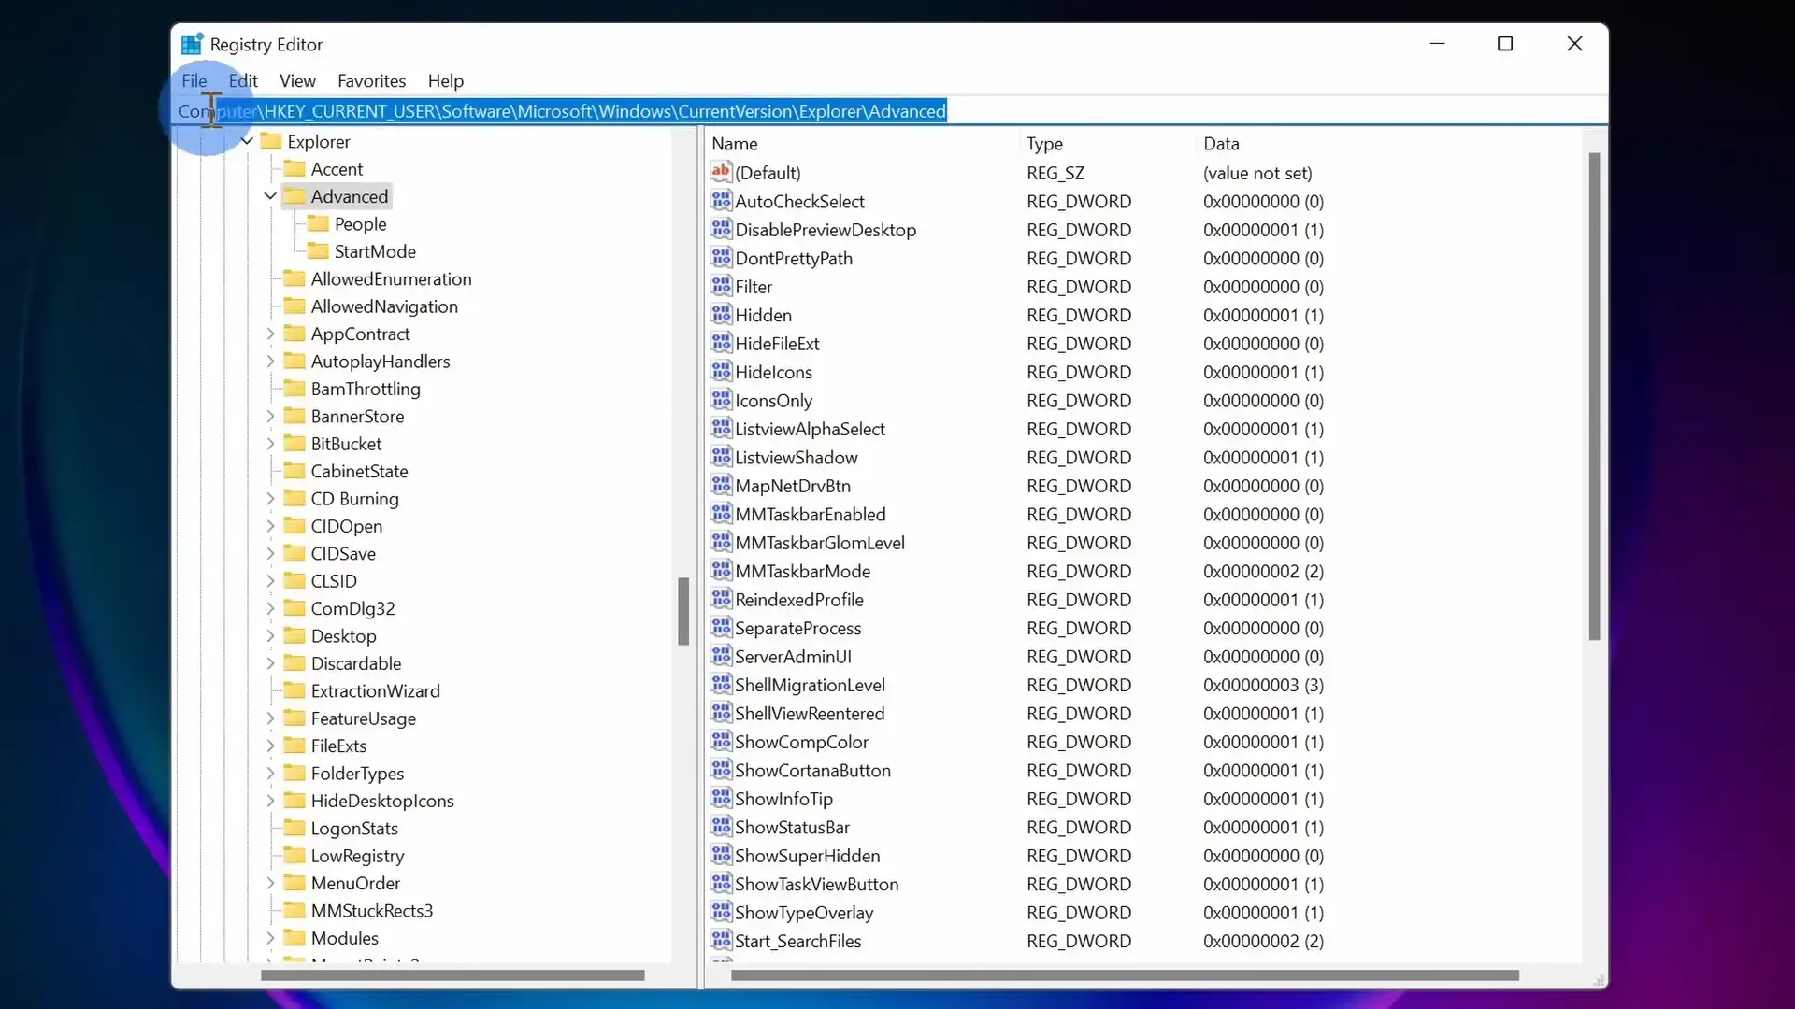Click the icon beside MMTaskbarMode value
The width and height of the screenshot is (1795, 1009).
721,570
